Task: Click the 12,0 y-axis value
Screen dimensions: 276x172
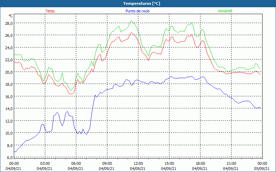Action: tap(9, 121)
